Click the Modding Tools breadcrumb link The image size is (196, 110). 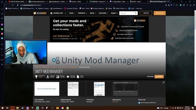(x=46, y=67)
